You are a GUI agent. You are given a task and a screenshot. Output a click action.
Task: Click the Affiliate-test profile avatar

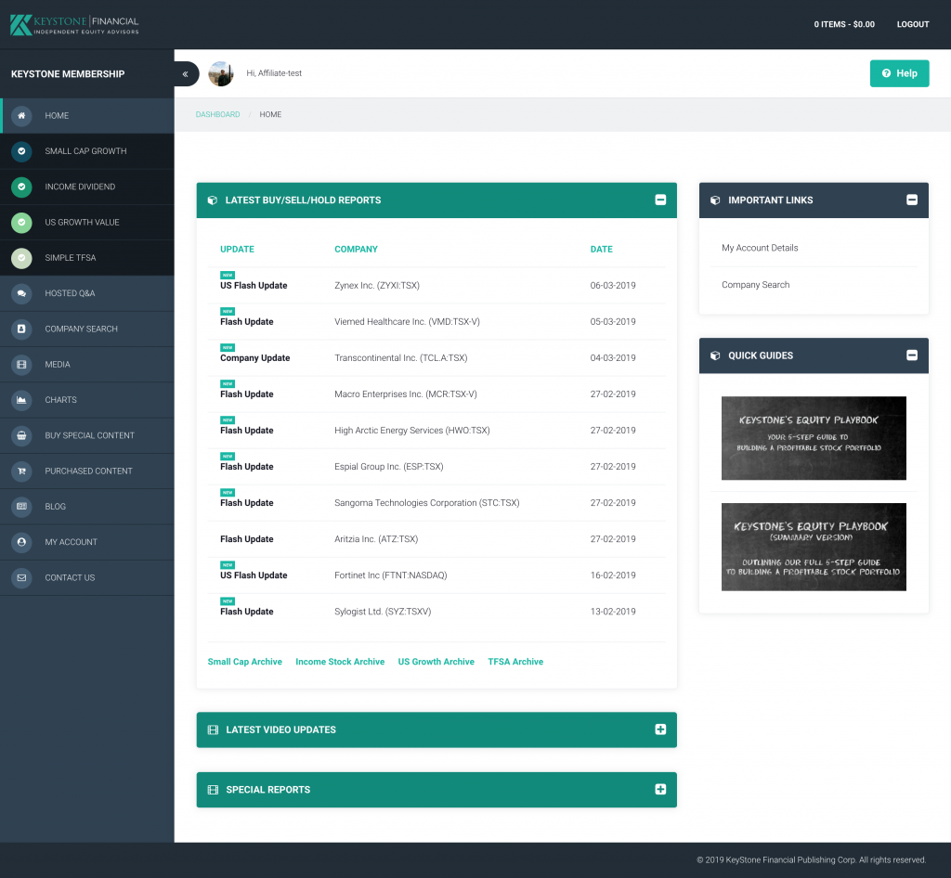coord(221,73)
